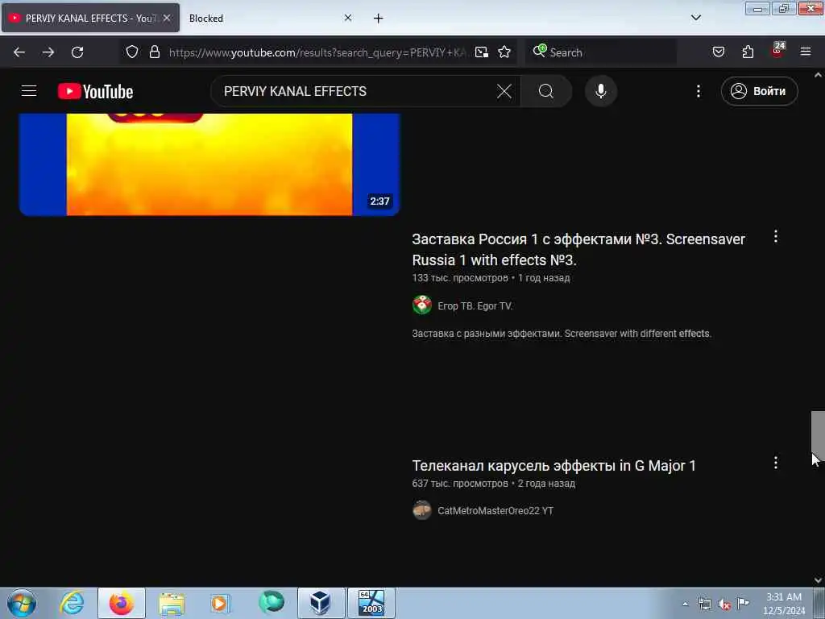
Task: Open the green globe browser on taskbar
Action: pyautogui.click(x=271, y=603)
